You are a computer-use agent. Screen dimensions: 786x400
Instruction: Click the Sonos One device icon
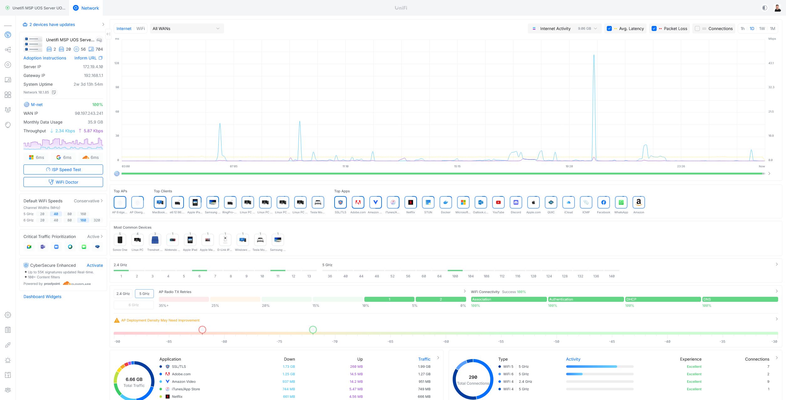pos(120,240)
